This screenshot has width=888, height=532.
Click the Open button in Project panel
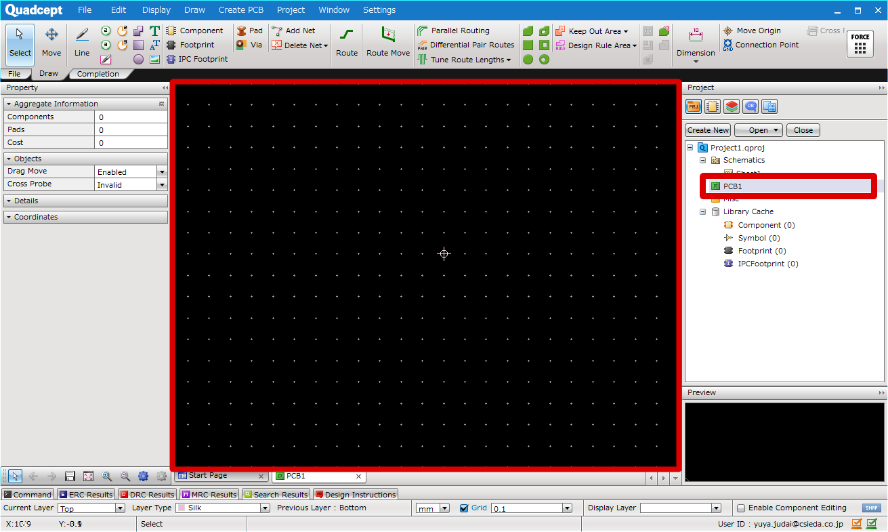pyautogui.click(x=754, y=129)
